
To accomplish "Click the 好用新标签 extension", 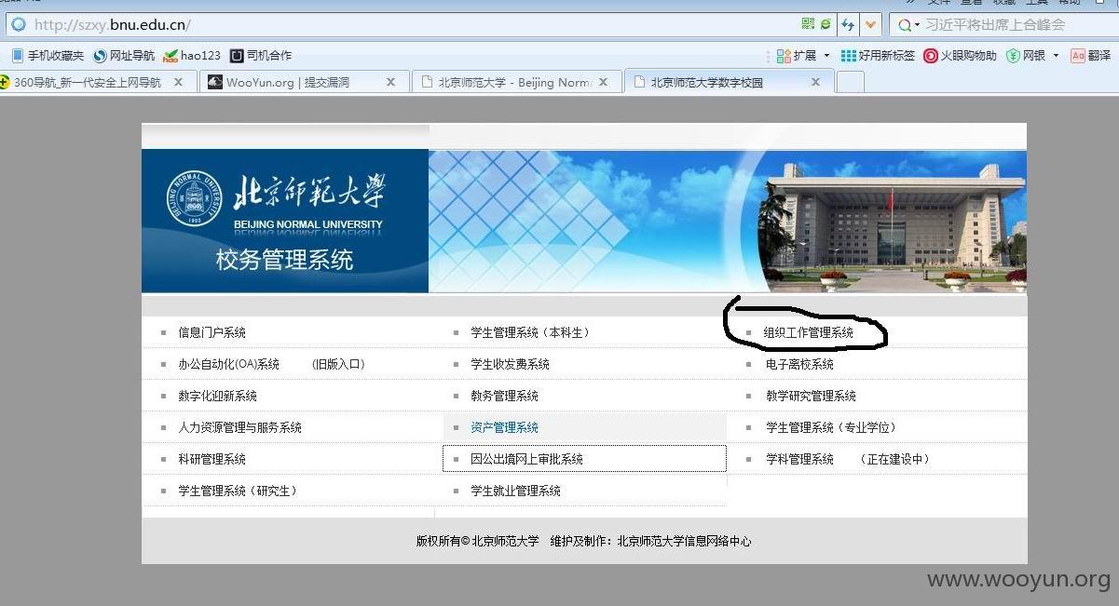I will tap(878, 56).
